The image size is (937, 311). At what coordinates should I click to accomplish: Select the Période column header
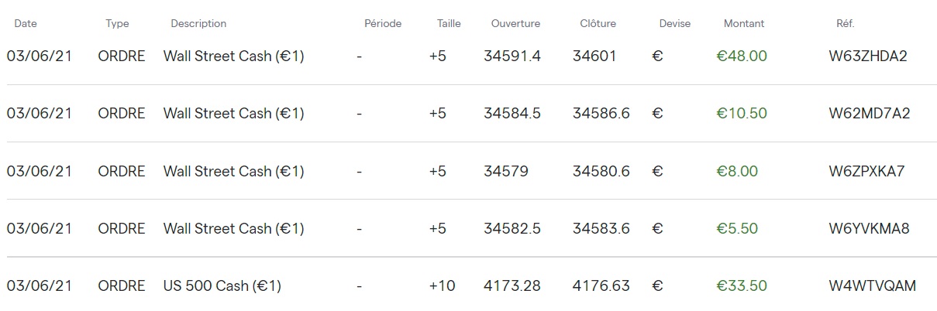(x=383, y=23)
